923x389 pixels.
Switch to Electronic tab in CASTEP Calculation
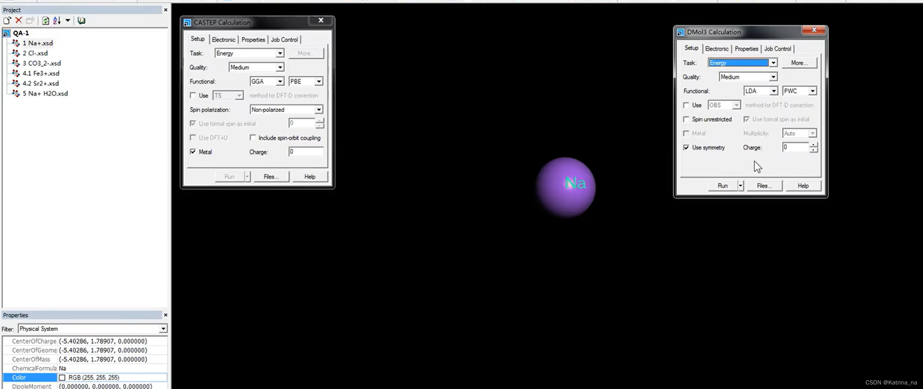point(223,40)
